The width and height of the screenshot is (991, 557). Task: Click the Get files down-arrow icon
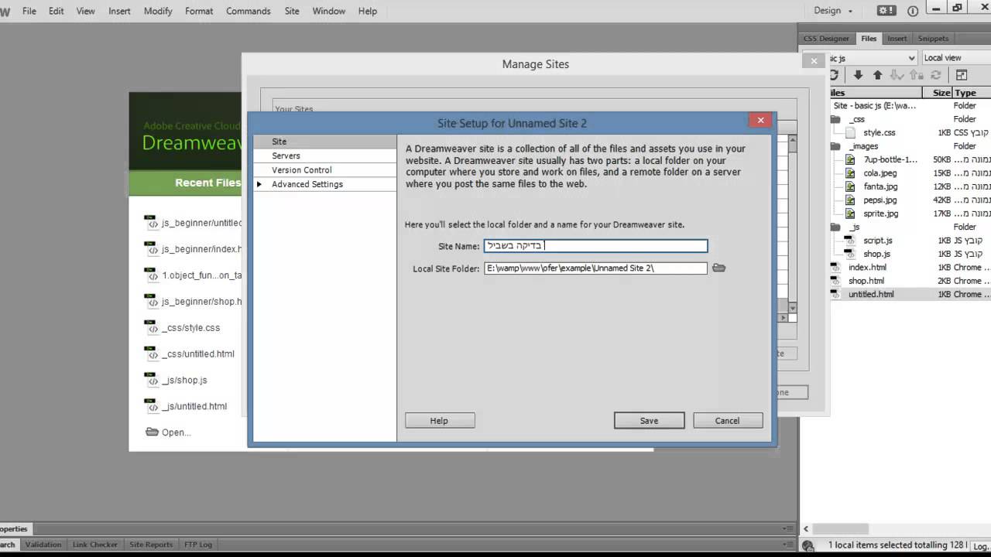[x=858, y=75]
